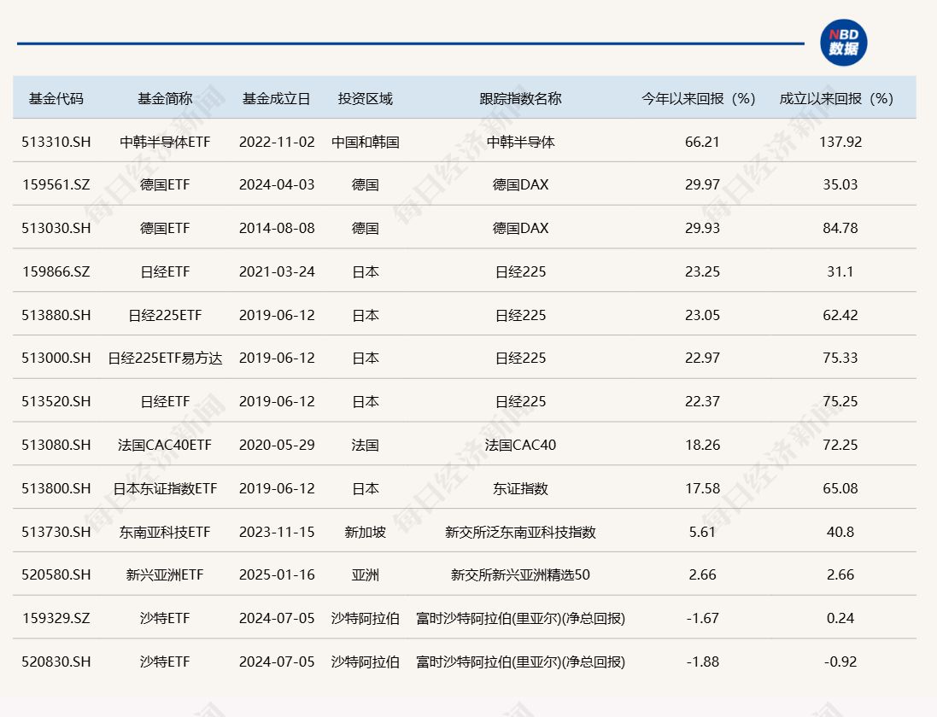Viewport: 937px width, 717px height.
Task: Click the 新交所泛东南亚科技指数 index name
Action: (520, 533)
